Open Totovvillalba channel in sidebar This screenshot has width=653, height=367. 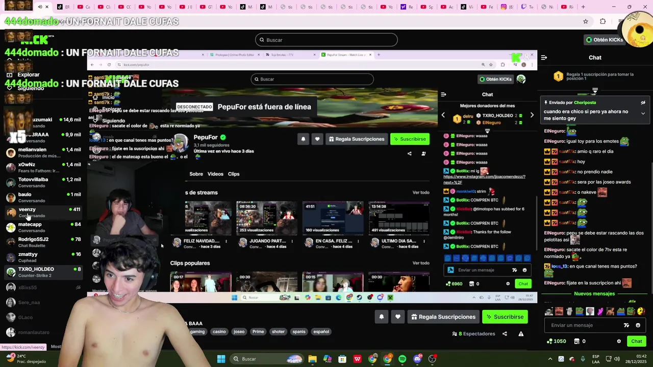coord(43,182)
